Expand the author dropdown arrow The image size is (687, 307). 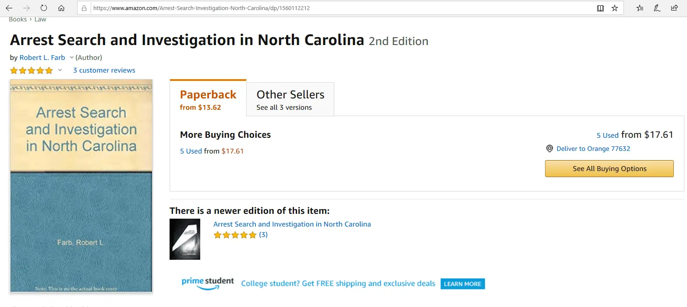click(72, 57)
